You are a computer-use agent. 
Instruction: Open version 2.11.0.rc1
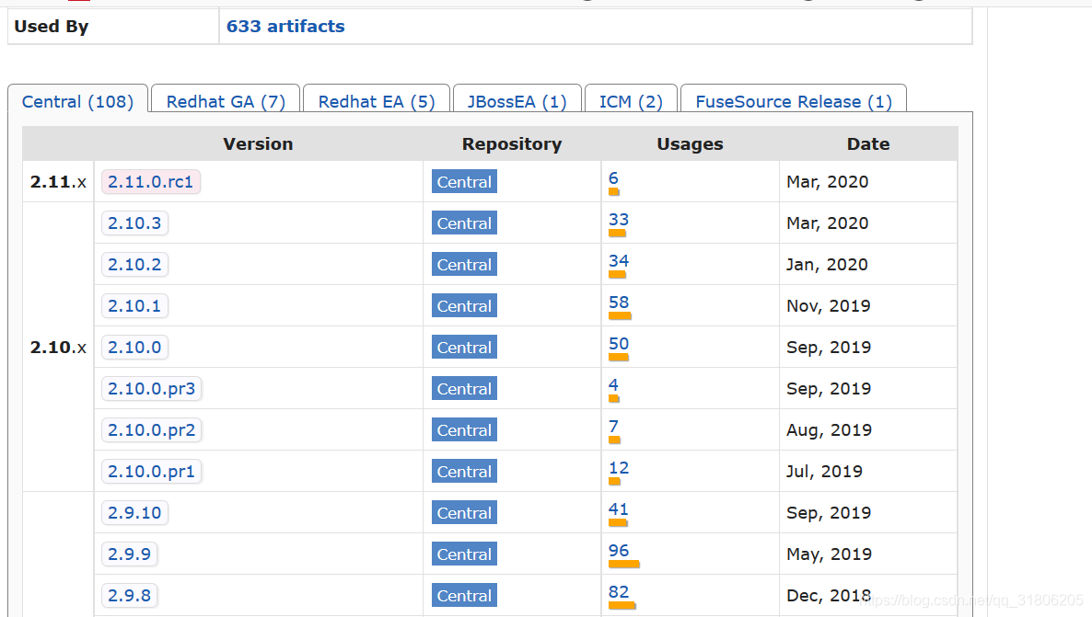[150, 181]
